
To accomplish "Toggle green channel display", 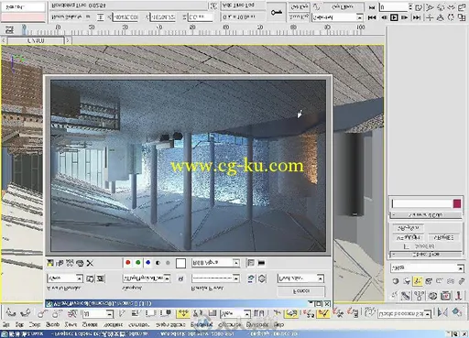I will click(x=138, y=263).
